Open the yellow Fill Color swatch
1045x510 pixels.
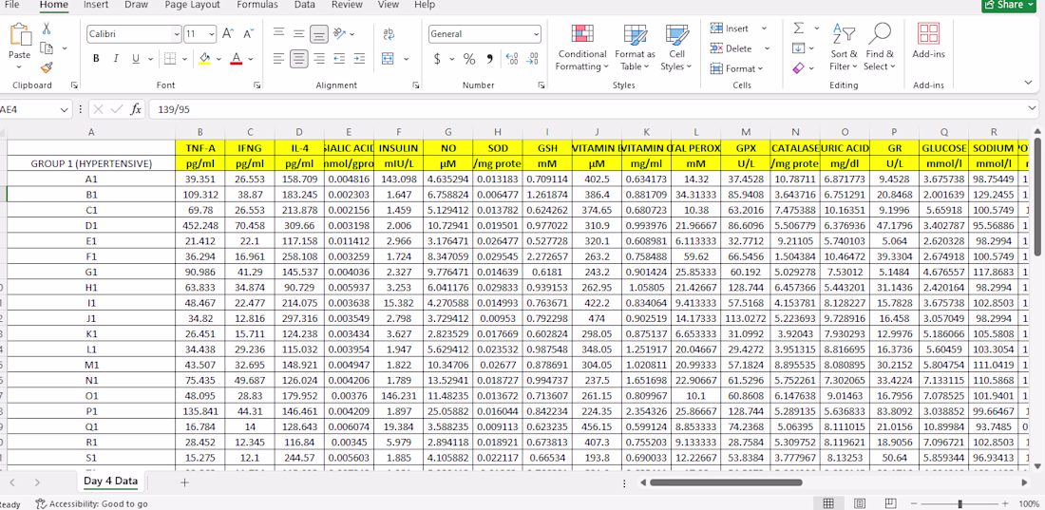[x=204, y=59]
